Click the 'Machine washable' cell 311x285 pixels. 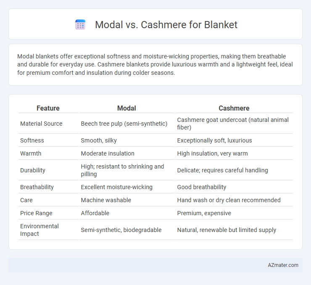pos(106,200)
